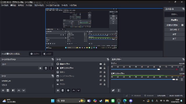The image size is (186, 104).
Task: Open the プロファイル menu
Action: tap(39, 5)
